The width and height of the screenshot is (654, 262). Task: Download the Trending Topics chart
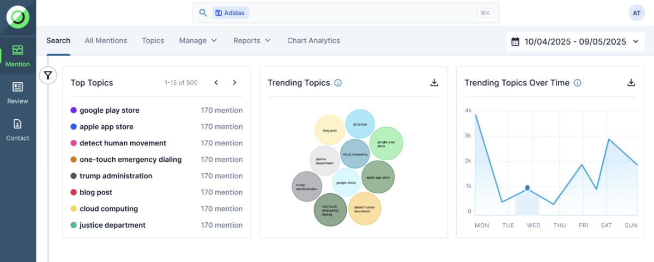tap(434, 83)
